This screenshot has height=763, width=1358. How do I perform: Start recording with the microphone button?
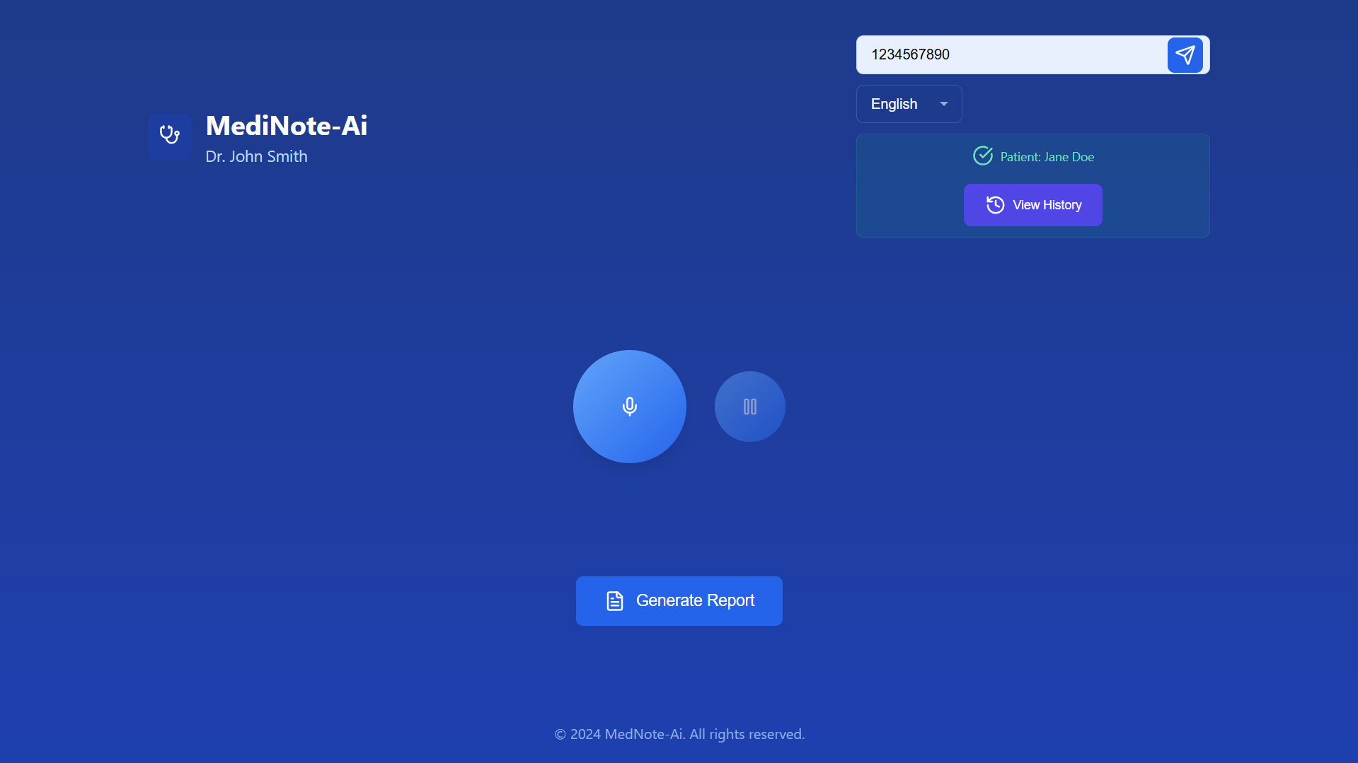click(629, 406)
